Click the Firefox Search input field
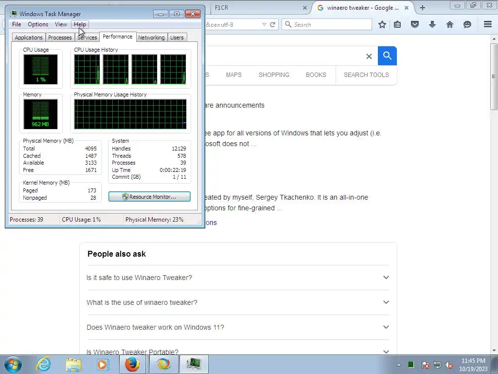This screenshot has height=374, width=498. 326,24
